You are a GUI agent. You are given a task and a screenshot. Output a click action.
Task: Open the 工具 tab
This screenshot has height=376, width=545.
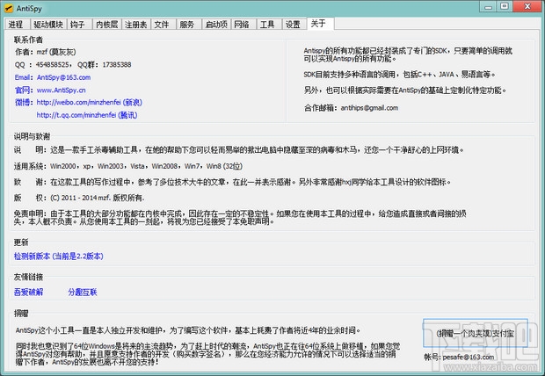click(x=269, y=25)
